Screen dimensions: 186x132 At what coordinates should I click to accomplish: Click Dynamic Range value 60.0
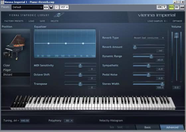(160, 60)
